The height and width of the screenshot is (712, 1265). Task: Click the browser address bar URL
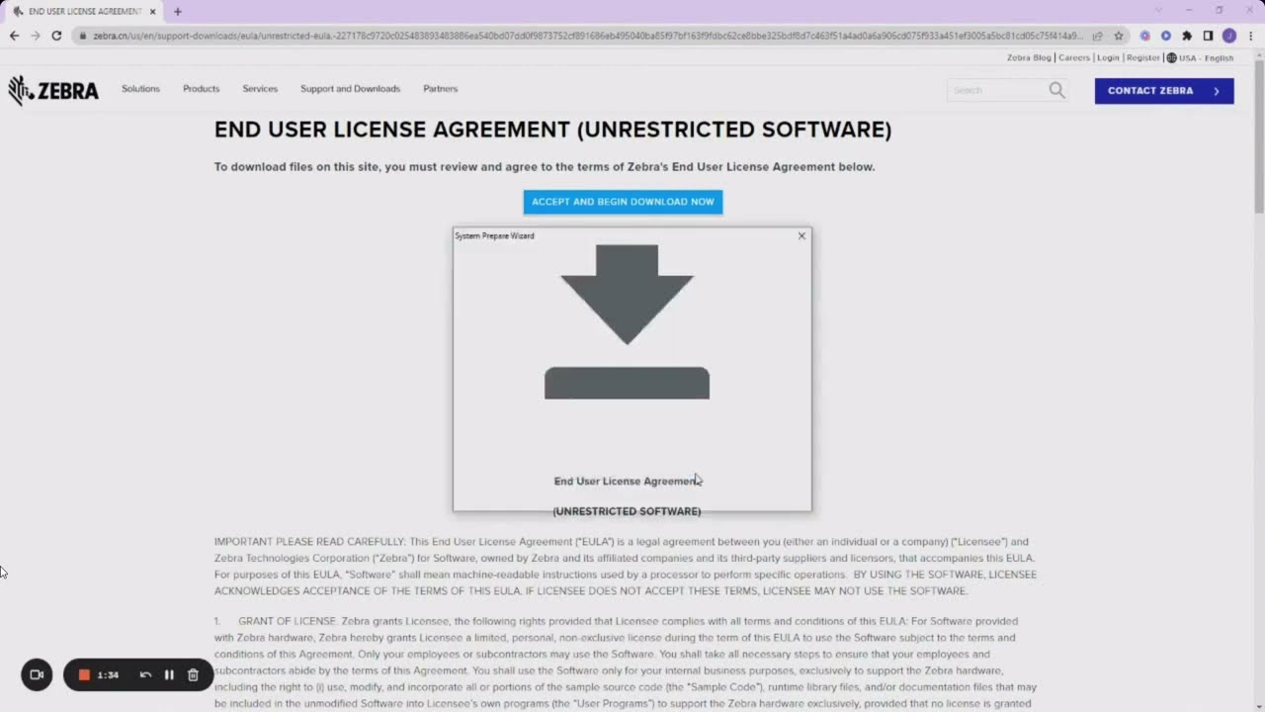tap(588, 36)
